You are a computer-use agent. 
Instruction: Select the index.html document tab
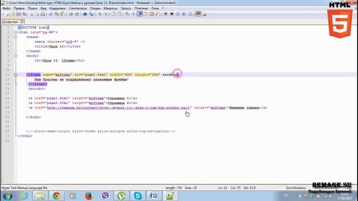12,22
